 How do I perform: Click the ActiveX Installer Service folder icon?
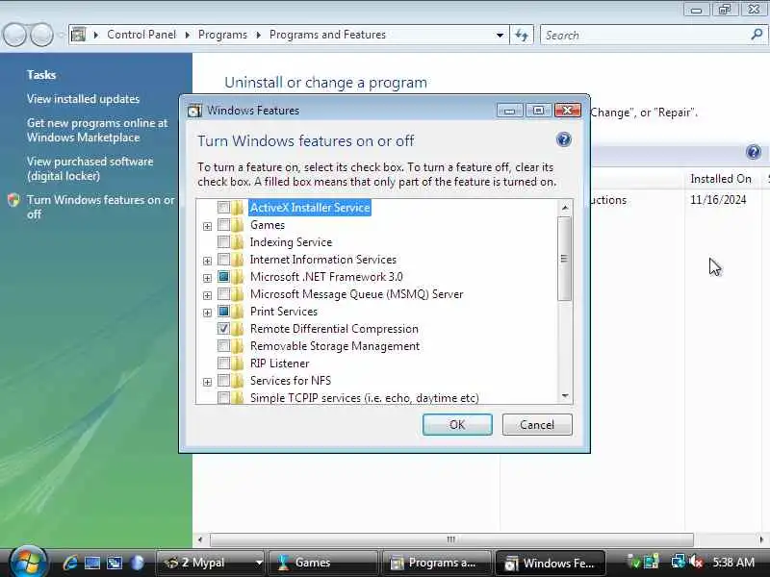(238, 208)
